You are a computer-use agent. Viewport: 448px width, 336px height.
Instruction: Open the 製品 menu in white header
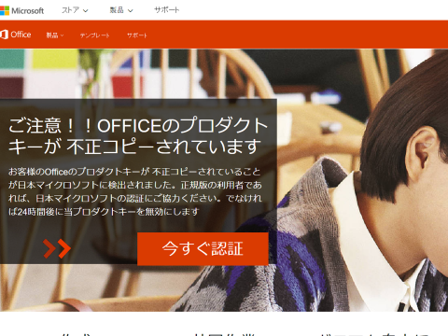click(x=121, y=10)
